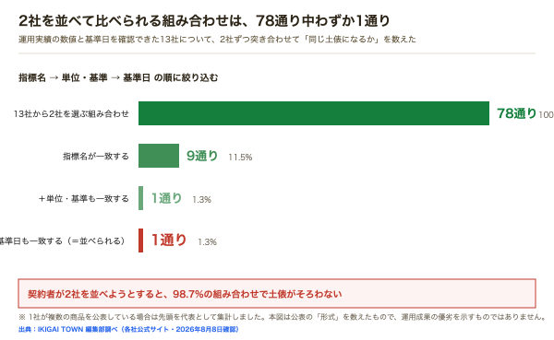Screen dimensions: 554x340
Task: Open the 出典:IKIGAI TOWN 編集部調べ source link
Action: [128, 329]
